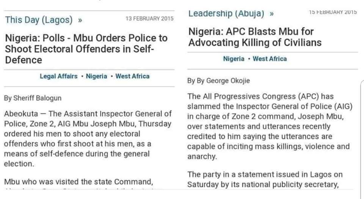Open the APC Blasts Mbu headline
The height and width of the screenshot is (199, 364).
click(255, 37)
